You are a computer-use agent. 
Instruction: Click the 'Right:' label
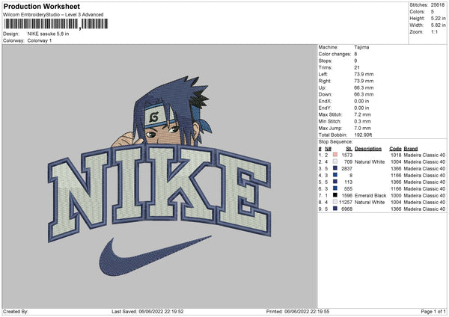tap(325, 81)
